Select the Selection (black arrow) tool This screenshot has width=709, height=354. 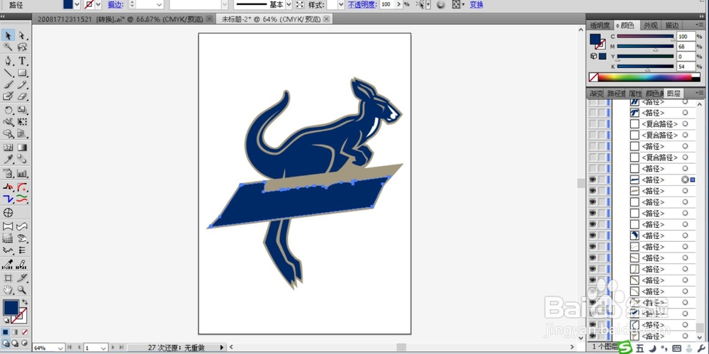[x=8, y=35]
